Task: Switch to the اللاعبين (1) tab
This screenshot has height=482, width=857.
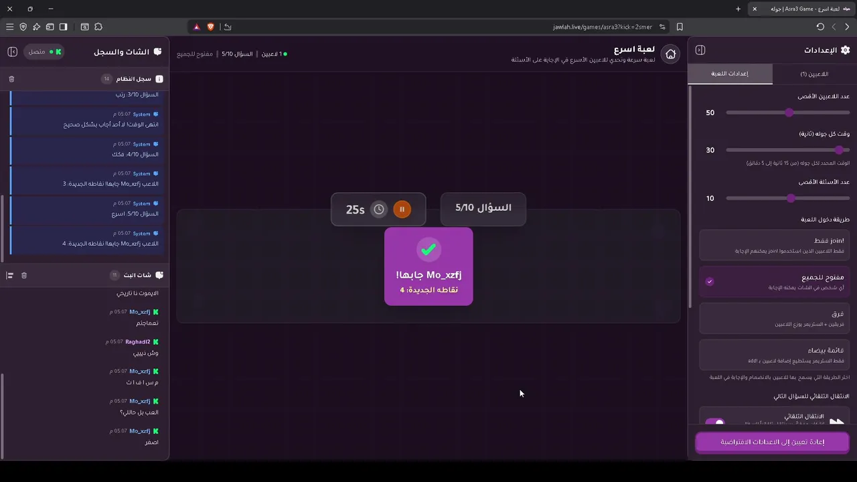Action: pyautogui.click(x=814, y=74)
